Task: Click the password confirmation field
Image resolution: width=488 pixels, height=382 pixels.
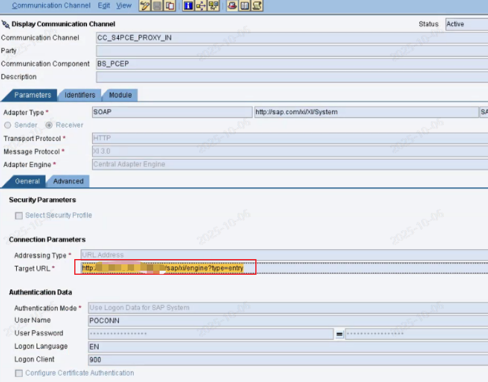Action: point(417,334)
